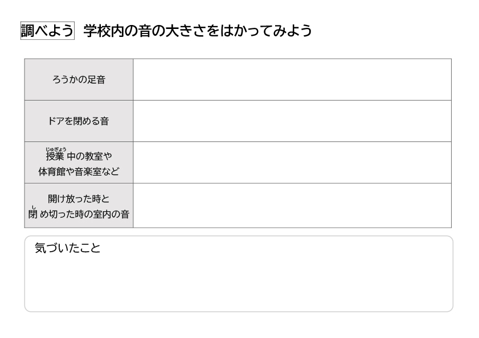Screen dimensions: 479x338
Task: Click the ドアを閉める音 row label cell
Action: point(79,121)
